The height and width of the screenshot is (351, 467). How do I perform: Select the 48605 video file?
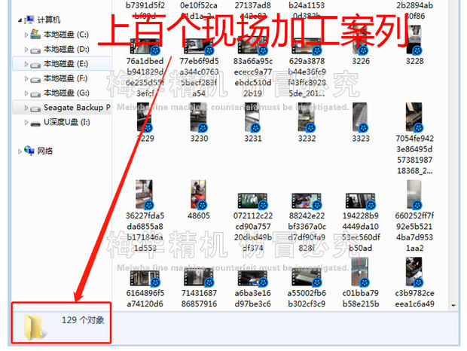199,196
